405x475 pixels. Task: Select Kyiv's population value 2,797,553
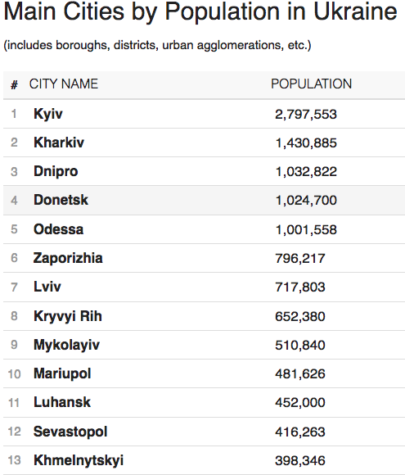pos(306,115)
